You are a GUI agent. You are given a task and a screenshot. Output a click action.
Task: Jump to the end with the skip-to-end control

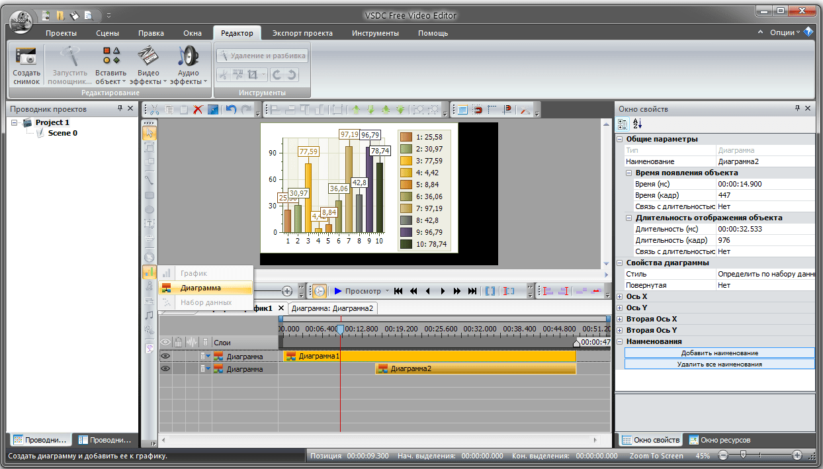coord(472,291)
